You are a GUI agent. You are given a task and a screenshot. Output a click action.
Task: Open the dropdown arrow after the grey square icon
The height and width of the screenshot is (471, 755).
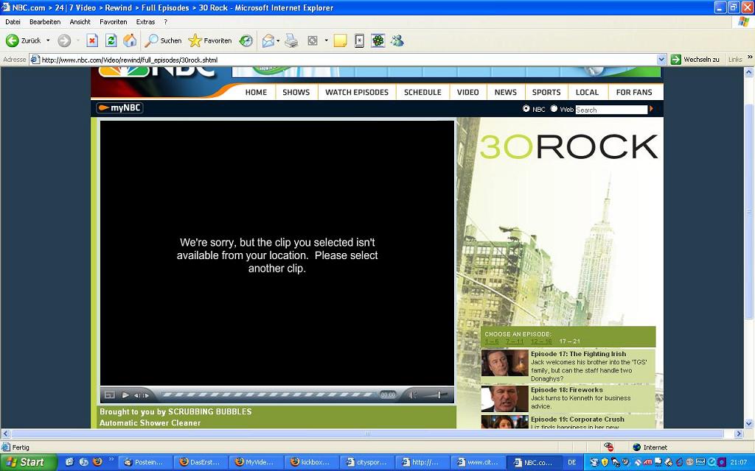pyautogui.click(x=326, y=41)
